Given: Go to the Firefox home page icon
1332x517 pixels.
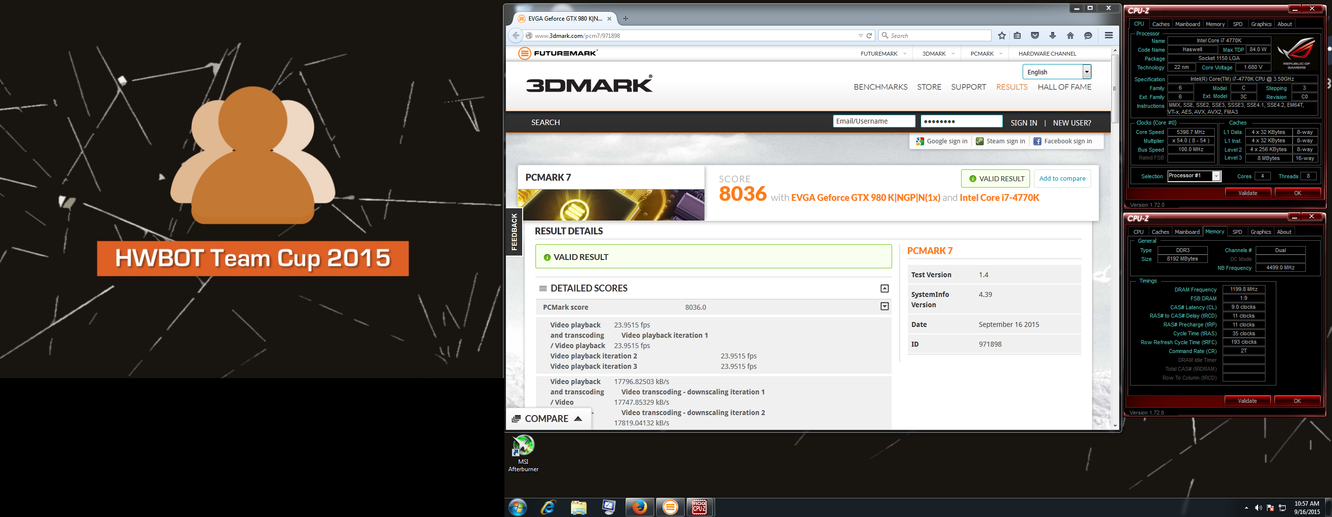Looking at the screenshot, I should (1070, 35).
